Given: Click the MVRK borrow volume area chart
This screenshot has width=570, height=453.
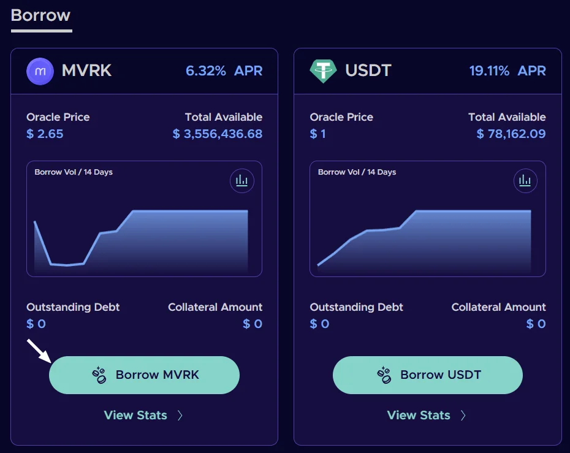Looking at the screenshot, I should click(141, 241).
